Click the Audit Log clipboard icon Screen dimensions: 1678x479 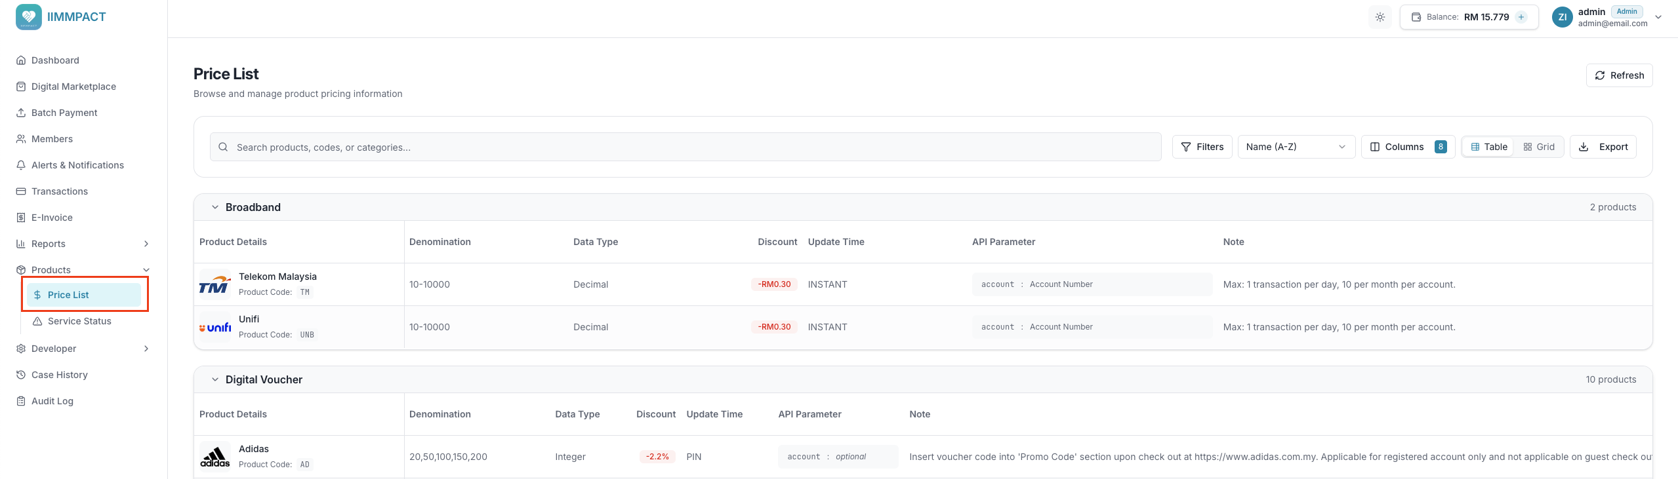(x=21, y=401)
